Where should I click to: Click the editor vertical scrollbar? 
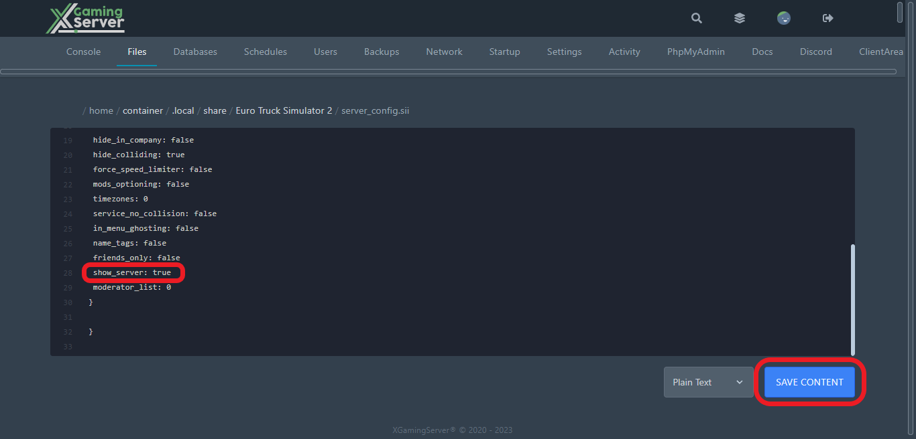(x=853, y=299)
